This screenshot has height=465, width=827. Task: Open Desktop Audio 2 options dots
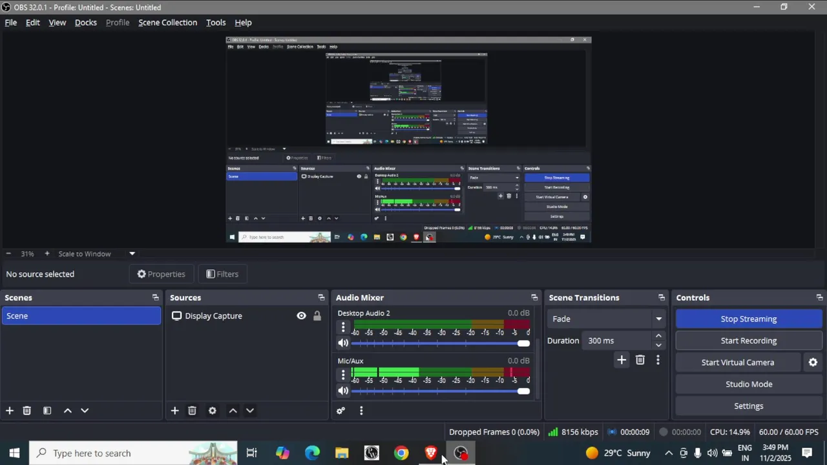[343, 327]
